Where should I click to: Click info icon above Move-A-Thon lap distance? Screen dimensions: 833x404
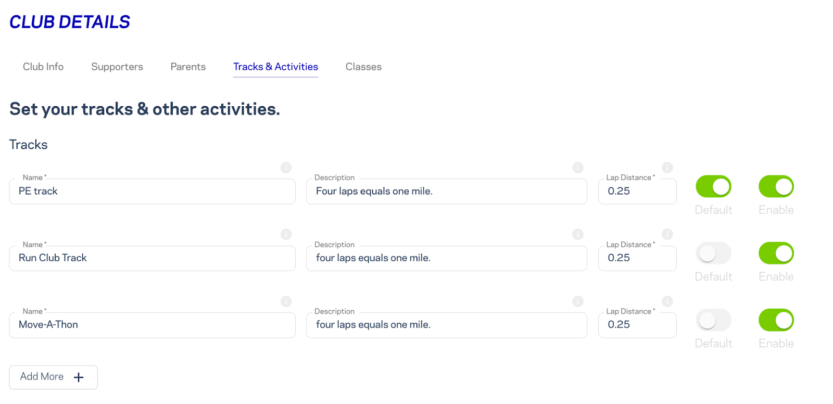tap(667, 301)
